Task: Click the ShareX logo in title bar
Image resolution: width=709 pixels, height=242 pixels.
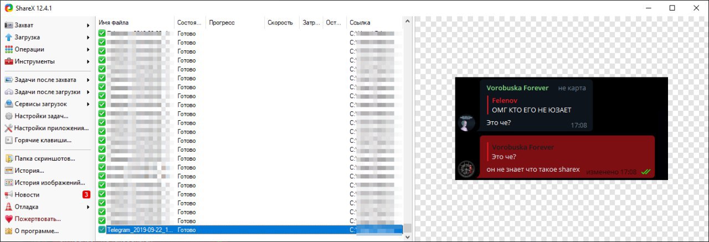Action: point(9,8)
